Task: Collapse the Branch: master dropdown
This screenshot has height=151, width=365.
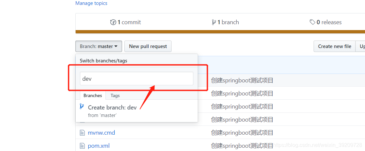Action: coord(99,46)
